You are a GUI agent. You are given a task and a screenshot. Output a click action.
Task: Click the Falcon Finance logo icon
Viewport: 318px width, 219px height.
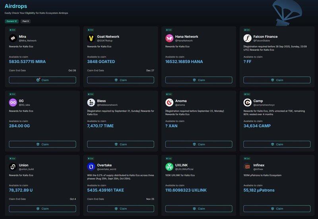(x=247, y=38)
